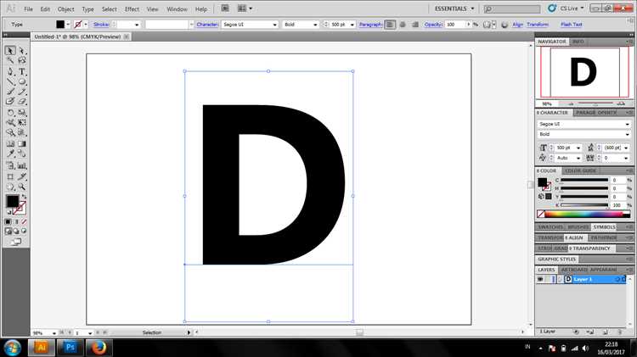Click the Flash Text link
The image size is (637, 357).
[572, 25]
